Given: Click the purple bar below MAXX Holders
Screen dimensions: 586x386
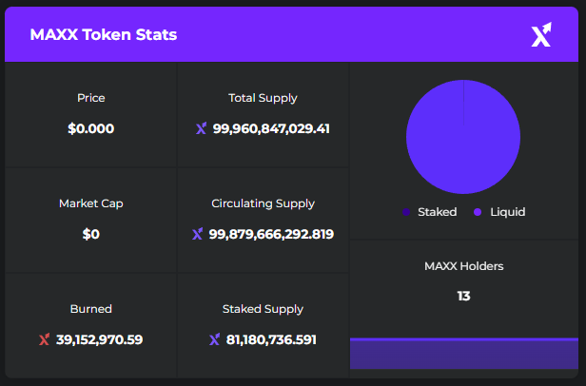Looking at the screenshot, I should coord(463,354).
